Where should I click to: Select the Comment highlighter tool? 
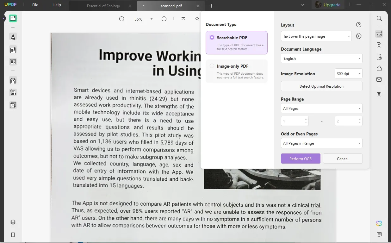[13, 37]
